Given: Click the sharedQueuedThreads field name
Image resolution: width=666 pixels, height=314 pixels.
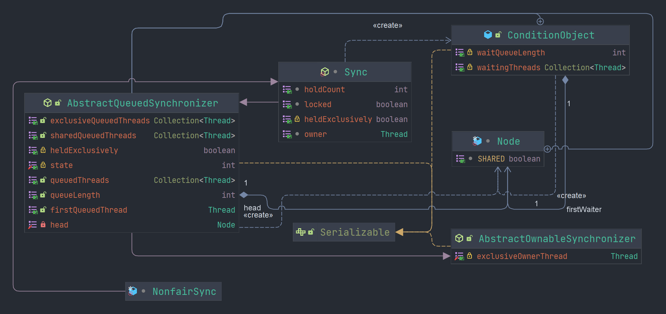Looking at the screenshot, I should pyautogui.click(x=93, y=136).
